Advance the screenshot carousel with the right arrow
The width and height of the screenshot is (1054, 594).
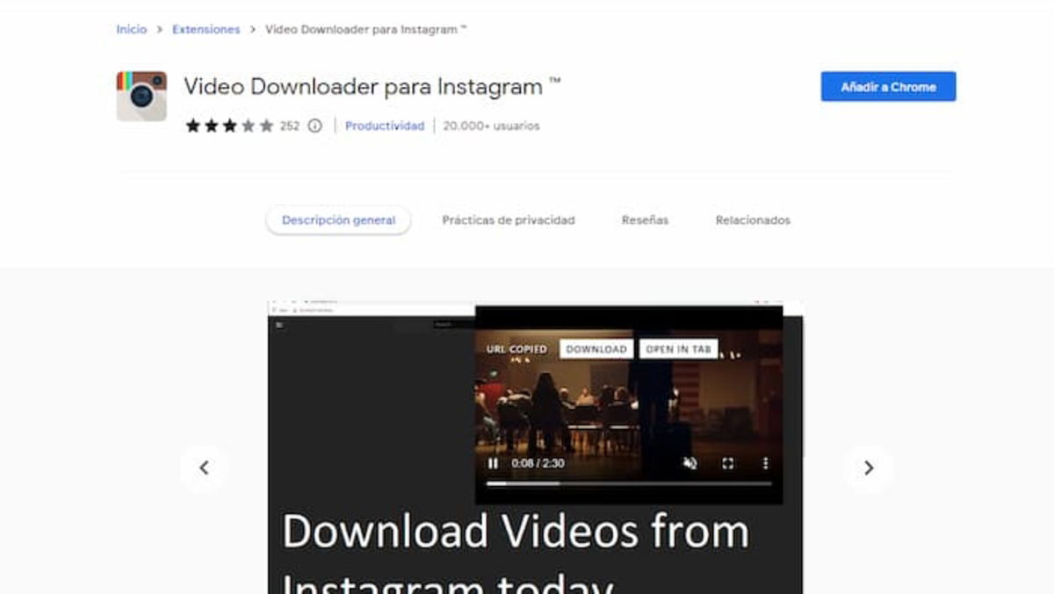pyautogui.click(x=870, y=468)
